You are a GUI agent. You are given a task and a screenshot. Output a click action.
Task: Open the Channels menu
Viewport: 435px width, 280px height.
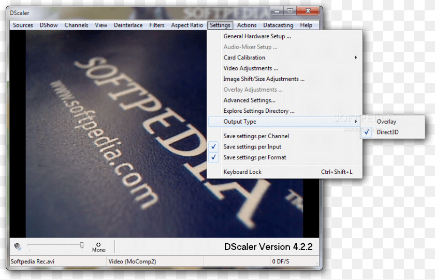[76, 25]
